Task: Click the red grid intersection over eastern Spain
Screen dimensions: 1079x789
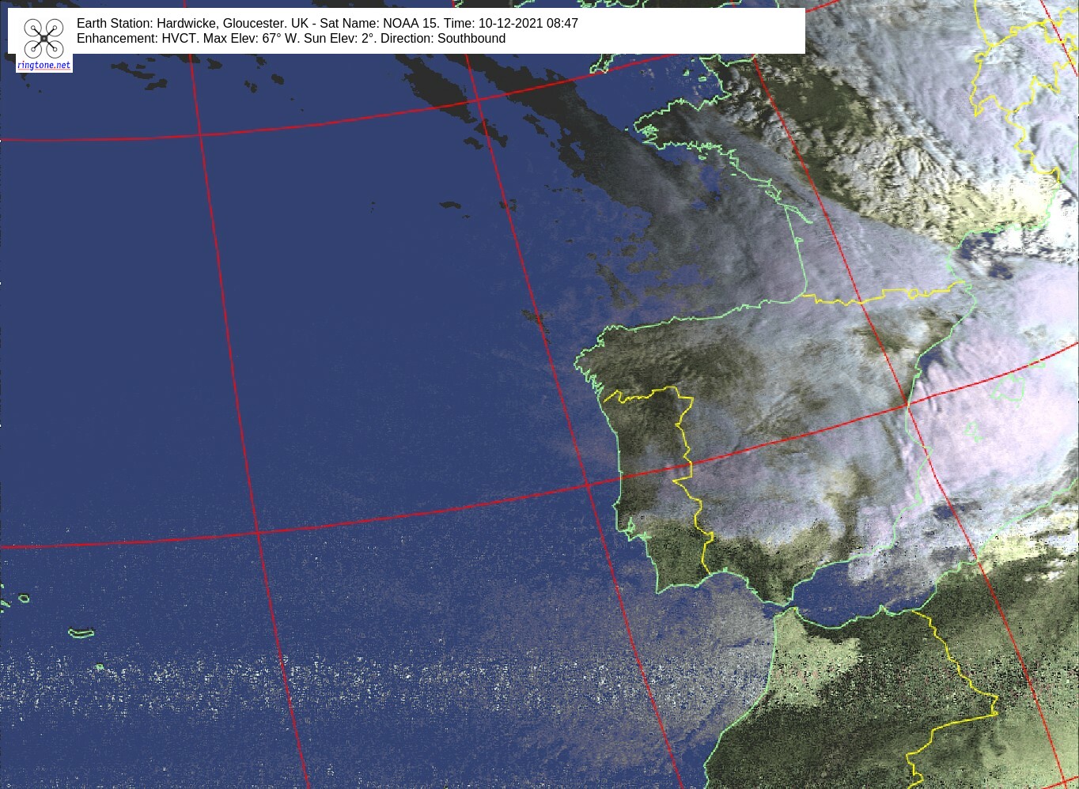Action: 907,406
